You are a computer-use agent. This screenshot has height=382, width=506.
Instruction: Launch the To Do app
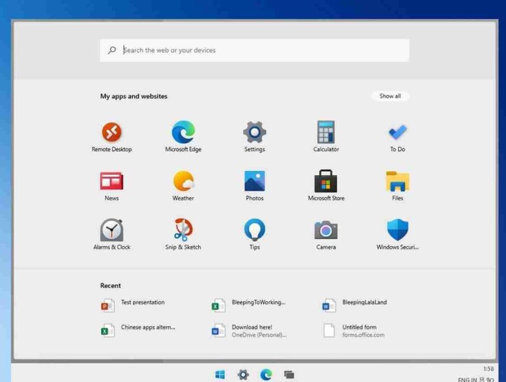click(398, 137)
